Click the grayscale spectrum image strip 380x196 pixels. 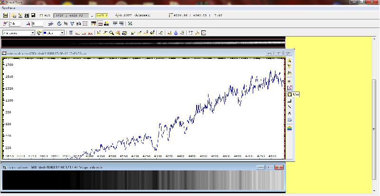click(143, 180)
